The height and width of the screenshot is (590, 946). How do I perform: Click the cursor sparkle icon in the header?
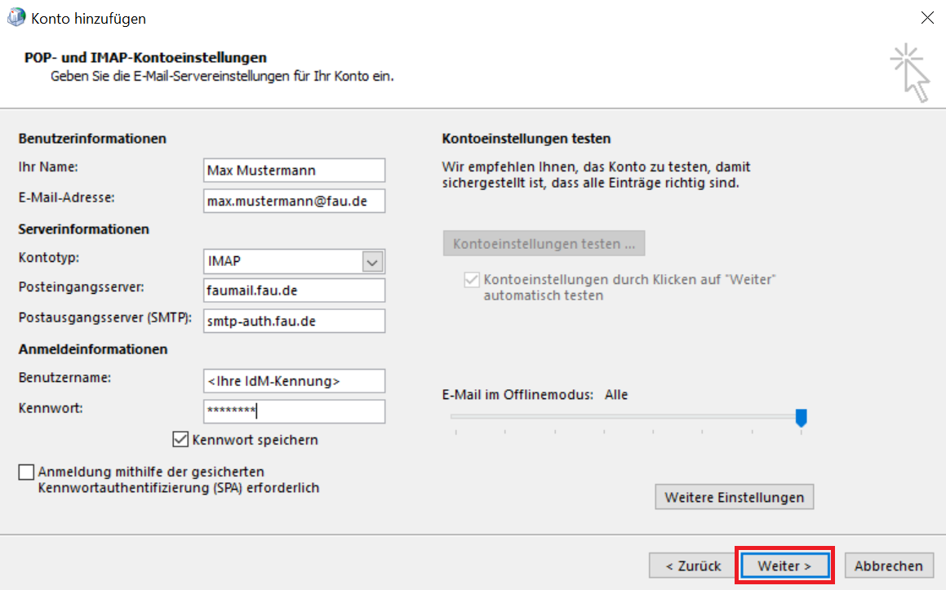coord(910,73)
